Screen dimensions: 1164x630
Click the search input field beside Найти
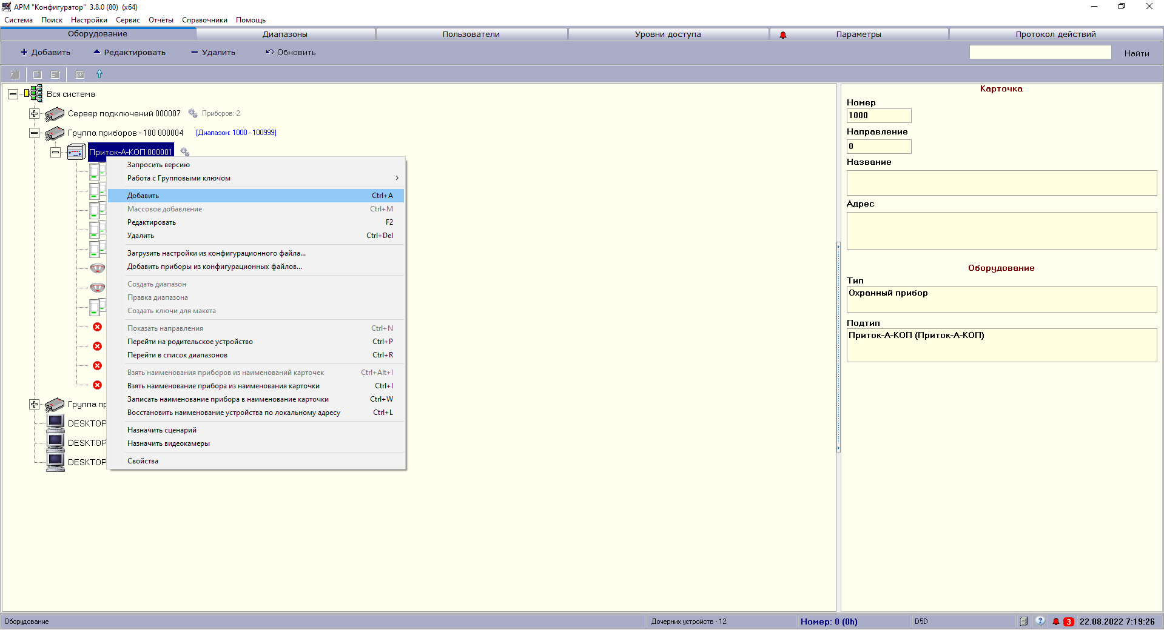1040,53
